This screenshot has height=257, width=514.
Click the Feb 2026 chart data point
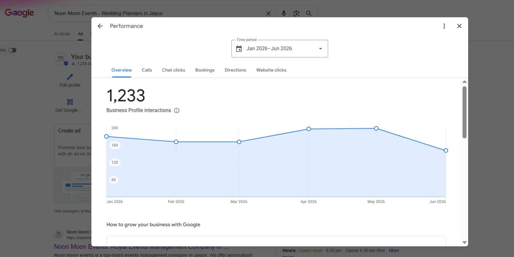point(176,142)
